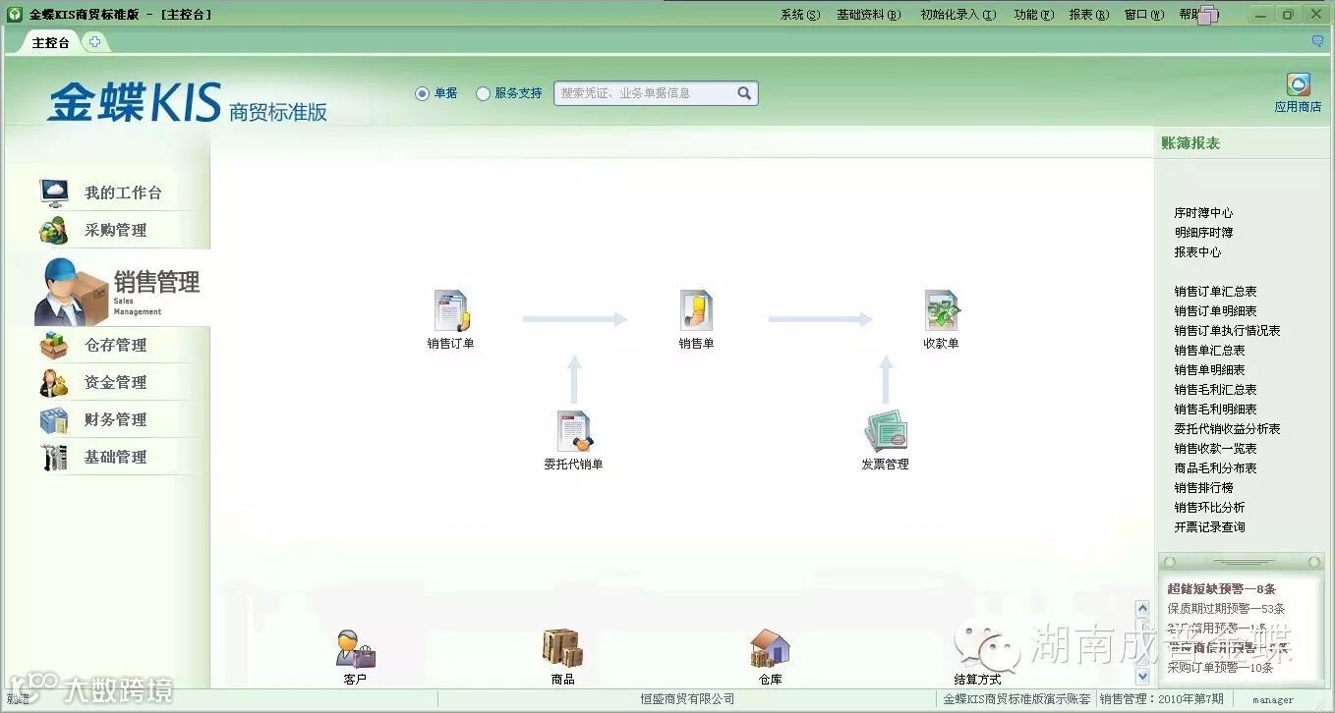Select the 服务支持 radio button
This screenshot has height=713, width=1335.
483,93
